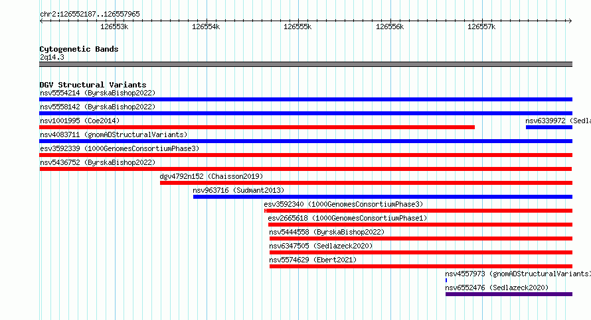Viewport: 591px width, 320px height.
Task: Click the blue bar for nsv5558142
Action: [305, 113]
